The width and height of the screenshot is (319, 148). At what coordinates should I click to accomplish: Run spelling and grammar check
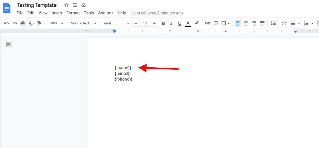[x=31, y=23]
